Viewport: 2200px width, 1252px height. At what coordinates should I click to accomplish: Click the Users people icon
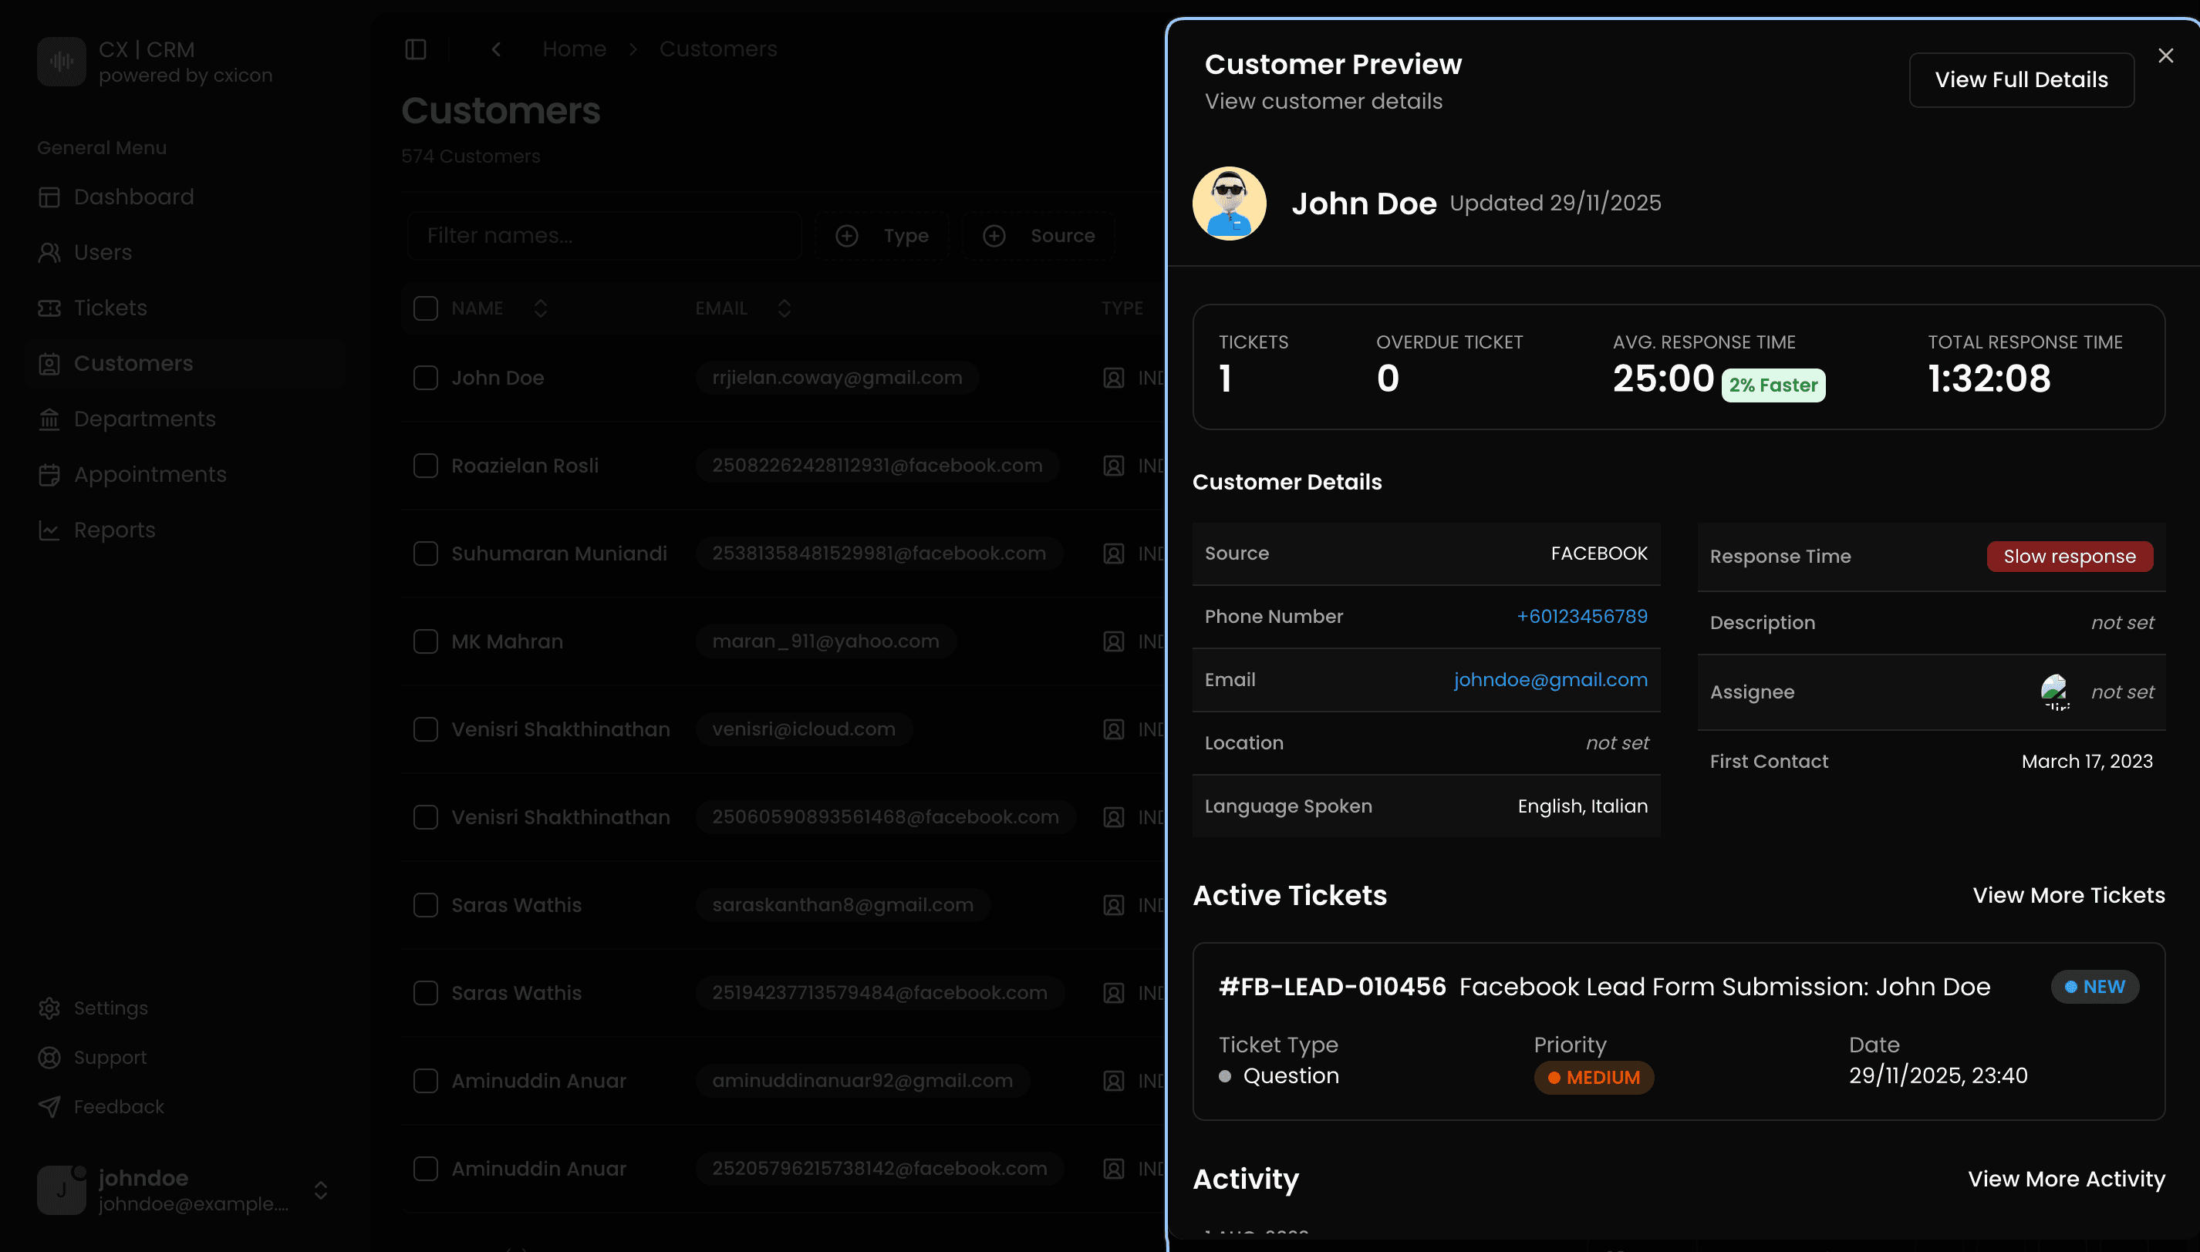[49, 252]
